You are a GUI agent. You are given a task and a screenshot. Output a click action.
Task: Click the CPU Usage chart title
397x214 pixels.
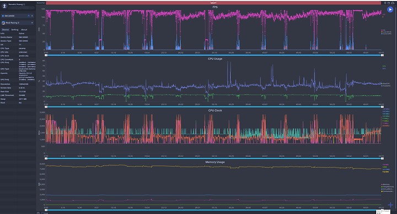coord(215,59)
